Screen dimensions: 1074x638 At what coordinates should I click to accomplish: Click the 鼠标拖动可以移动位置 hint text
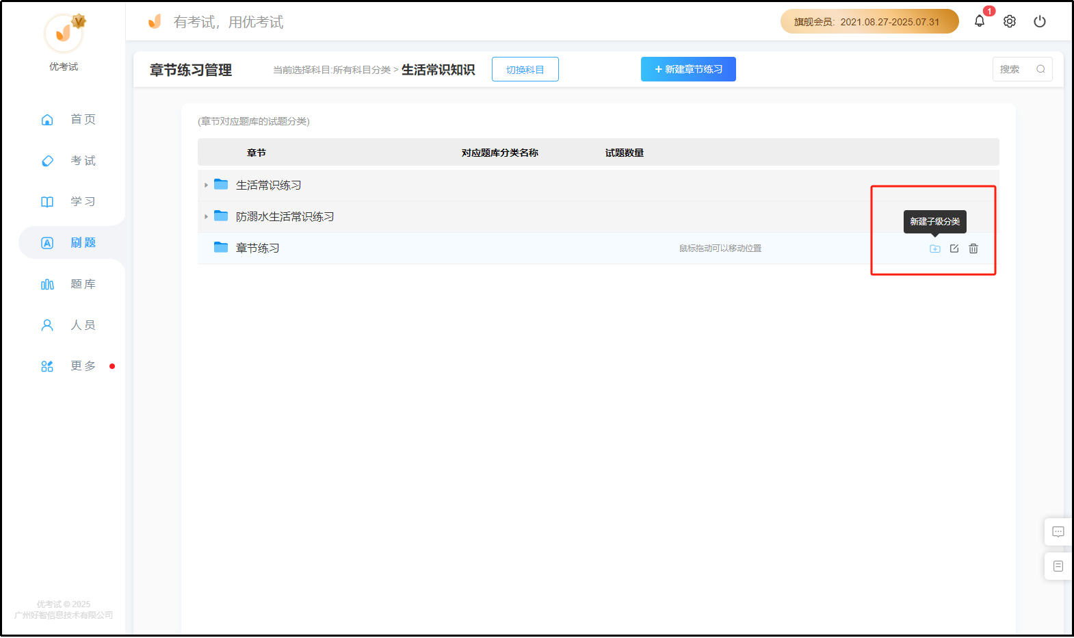(x=720, y=248)
